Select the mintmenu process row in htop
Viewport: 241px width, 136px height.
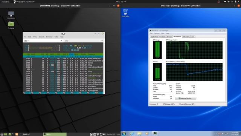63,87
